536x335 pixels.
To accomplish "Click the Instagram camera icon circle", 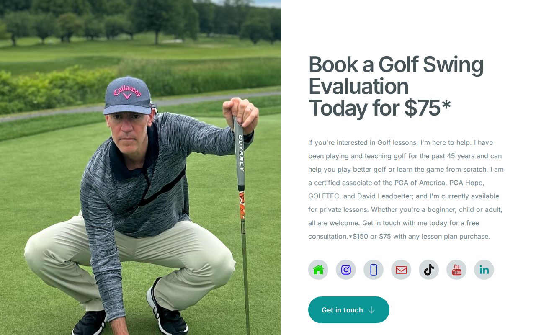I will [x=346, y=270].
